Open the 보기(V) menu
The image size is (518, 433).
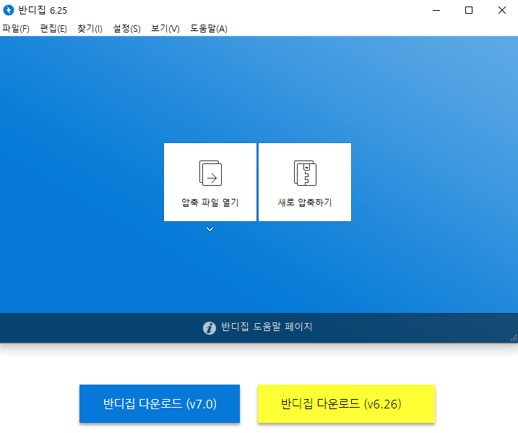165,29
